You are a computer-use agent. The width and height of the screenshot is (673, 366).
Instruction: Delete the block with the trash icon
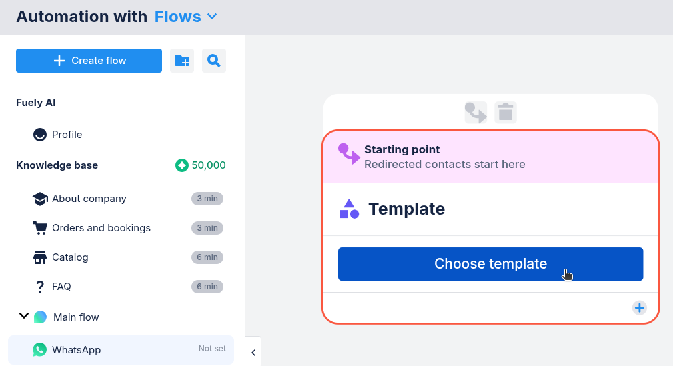[506, 112]
